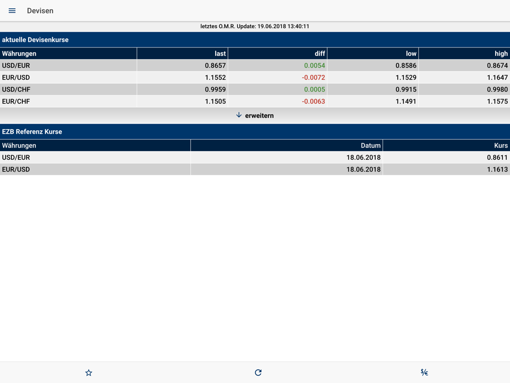
Task: Click the EZB Referenz Kurse section header
Action: 255,132
